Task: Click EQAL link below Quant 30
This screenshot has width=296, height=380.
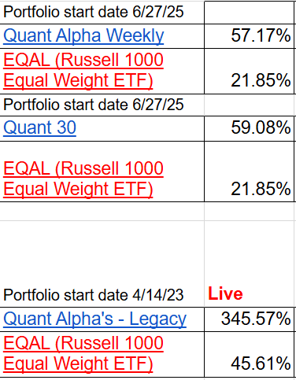Action: pos(83,179)
